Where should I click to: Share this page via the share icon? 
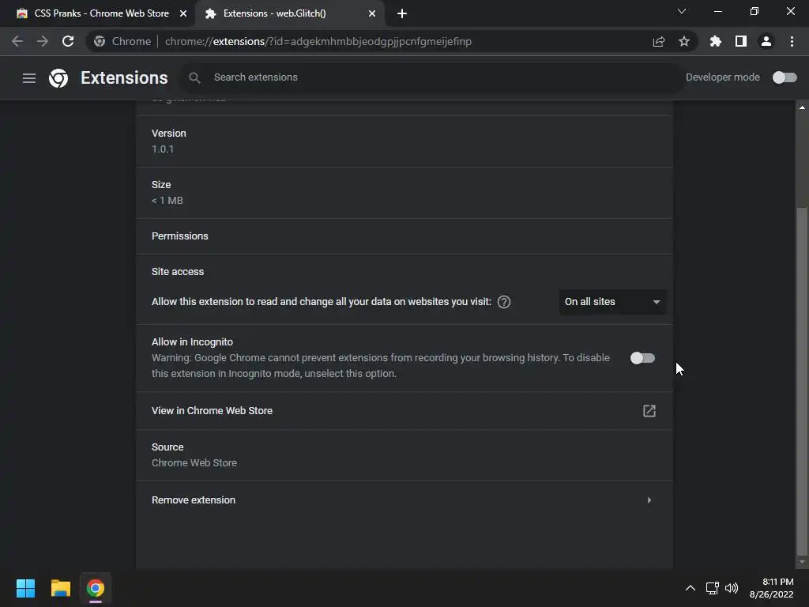659,41
